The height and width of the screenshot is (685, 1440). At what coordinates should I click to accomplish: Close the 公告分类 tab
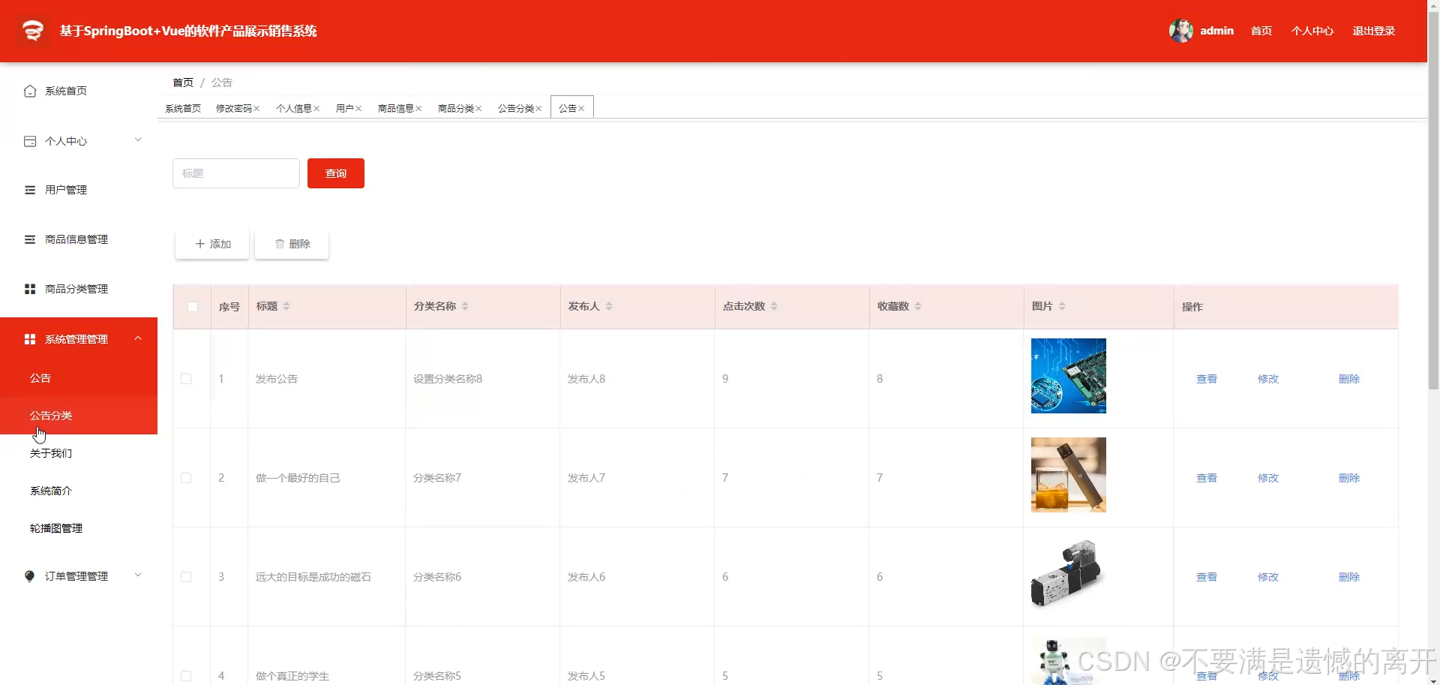(538, 109)
